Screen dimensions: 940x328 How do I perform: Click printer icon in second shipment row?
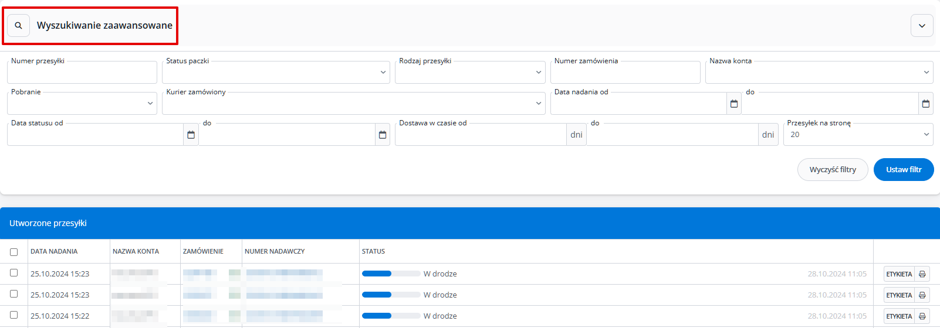tap(922, 295)
